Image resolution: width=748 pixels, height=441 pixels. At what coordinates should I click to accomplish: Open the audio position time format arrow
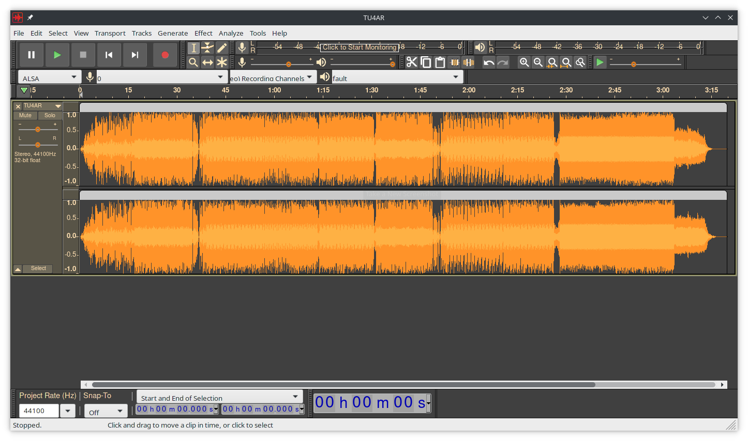(x=428, y=403)
